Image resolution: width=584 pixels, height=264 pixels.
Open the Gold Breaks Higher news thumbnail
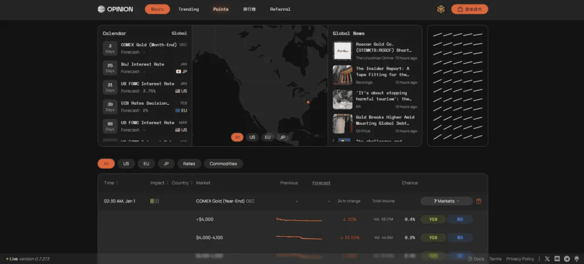342,124
